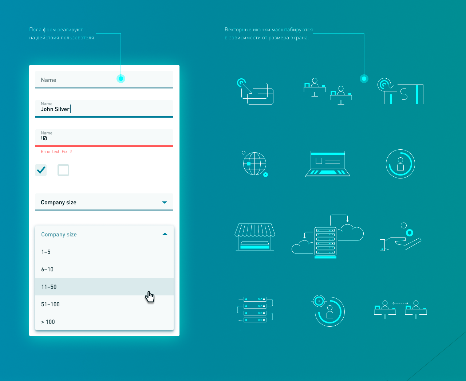The image size is (466, 381).
Task: Click the globe network icon
Action: (254, 164)
